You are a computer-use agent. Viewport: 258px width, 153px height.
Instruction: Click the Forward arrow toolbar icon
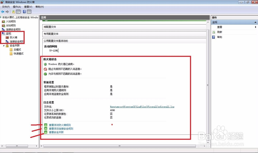pyautogui.click(x=7, y=12)
